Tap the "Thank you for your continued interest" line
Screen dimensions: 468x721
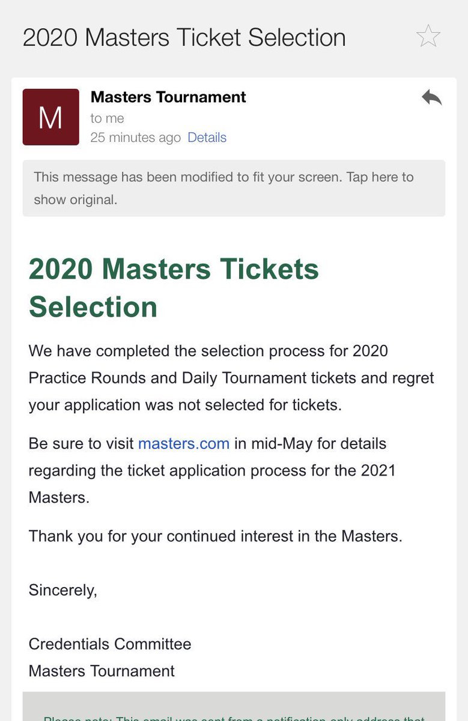pyautogui.click(x=215, y=536)
